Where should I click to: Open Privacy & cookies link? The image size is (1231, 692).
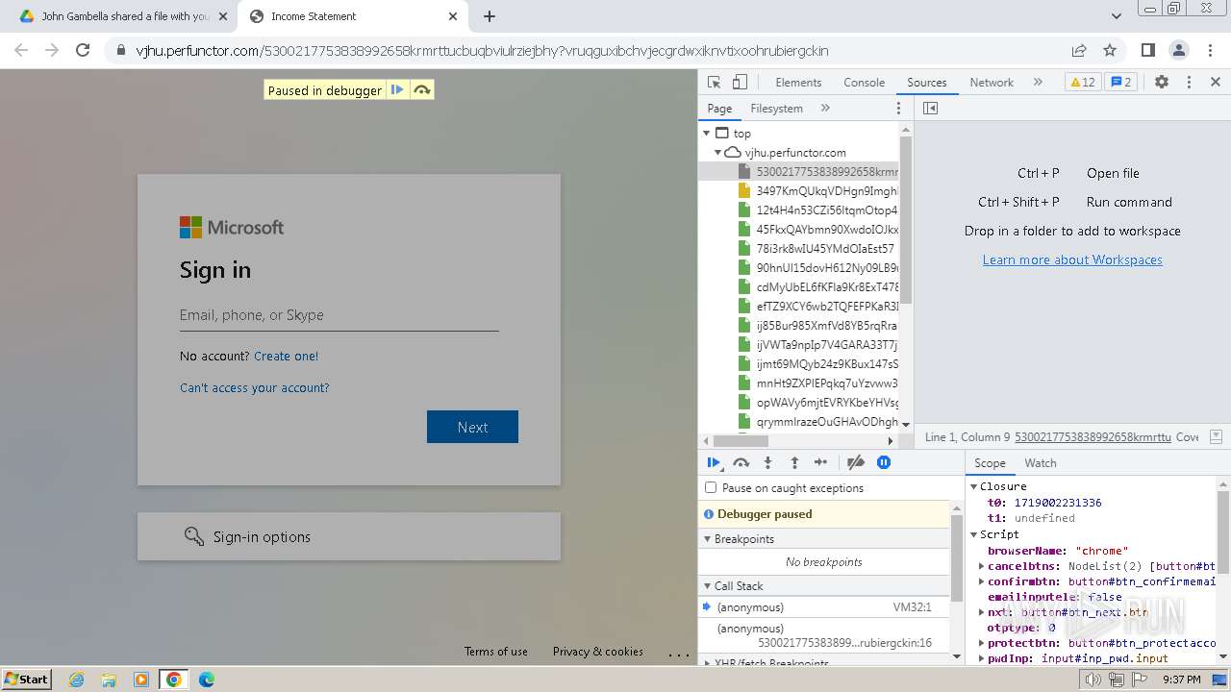coord(598,652)
